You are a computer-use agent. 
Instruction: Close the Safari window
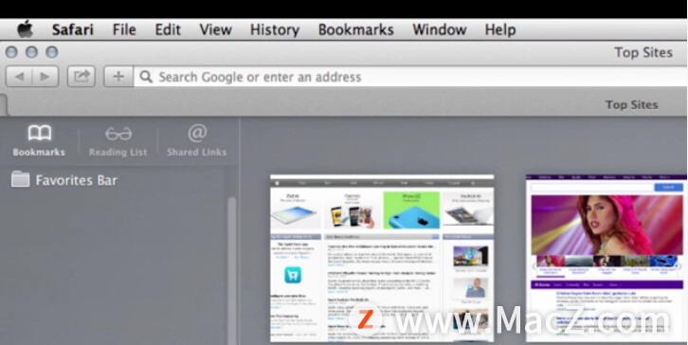click(x=12, y=52)
